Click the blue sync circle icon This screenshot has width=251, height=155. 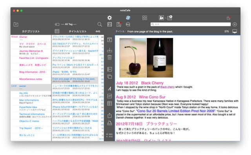point(128,18)
